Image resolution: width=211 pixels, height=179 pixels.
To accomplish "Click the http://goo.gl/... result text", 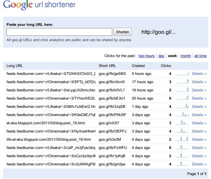I will 159,32.
